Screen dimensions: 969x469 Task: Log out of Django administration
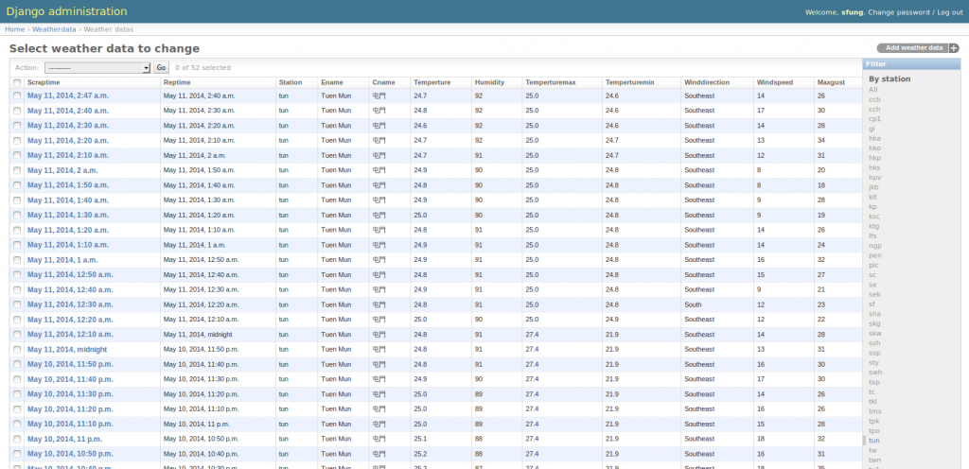pyautogui.click(x=949, y=12)
